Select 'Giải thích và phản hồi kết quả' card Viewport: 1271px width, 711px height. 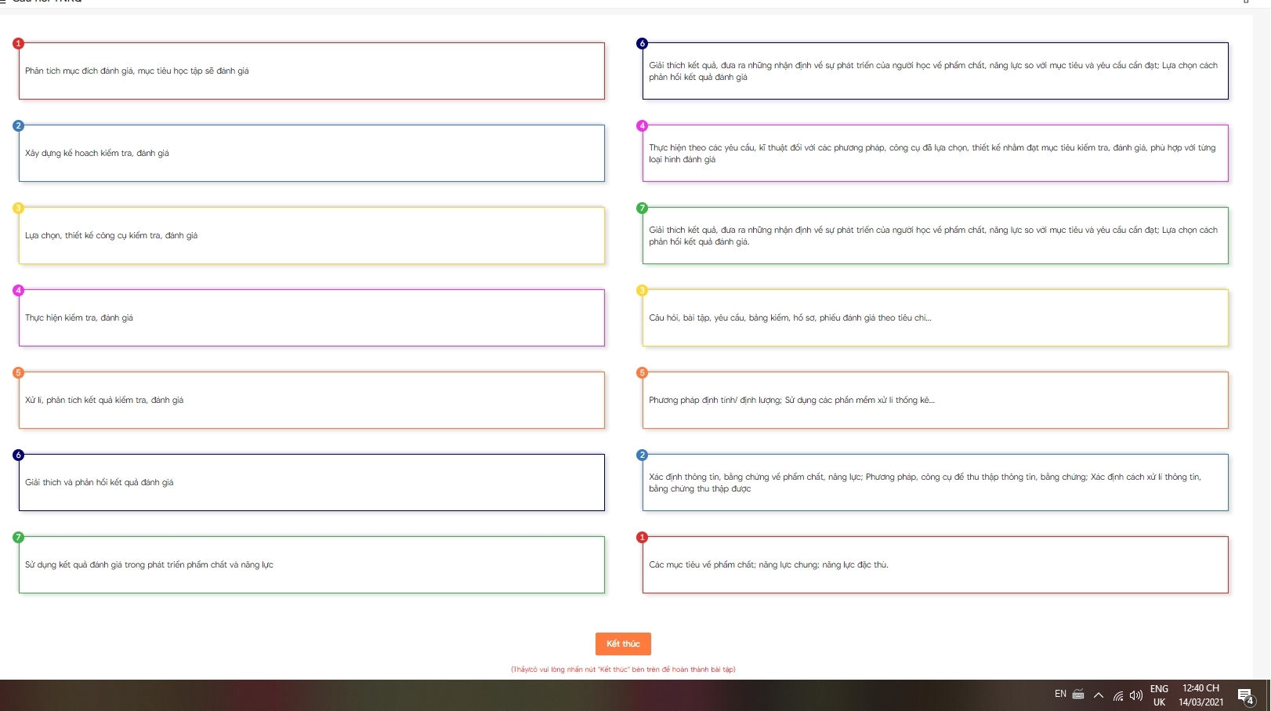pos(312,482)
